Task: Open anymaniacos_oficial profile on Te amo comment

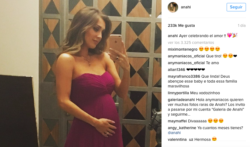Action: [x=186, y=63]
